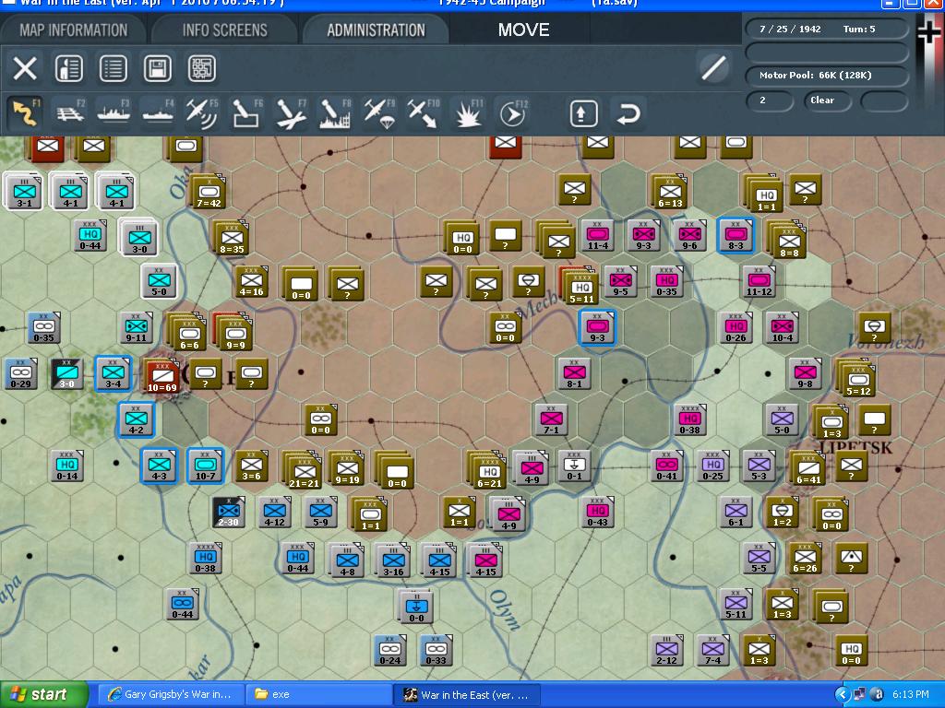
Task: Select the Soviet HQ 6=21 stack
Action: click(489, 471)
